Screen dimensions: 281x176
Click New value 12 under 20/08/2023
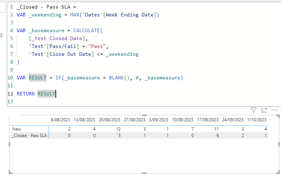[118, 129]
